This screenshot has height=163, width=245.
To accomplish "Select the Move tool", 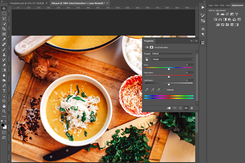I will 4,8.
